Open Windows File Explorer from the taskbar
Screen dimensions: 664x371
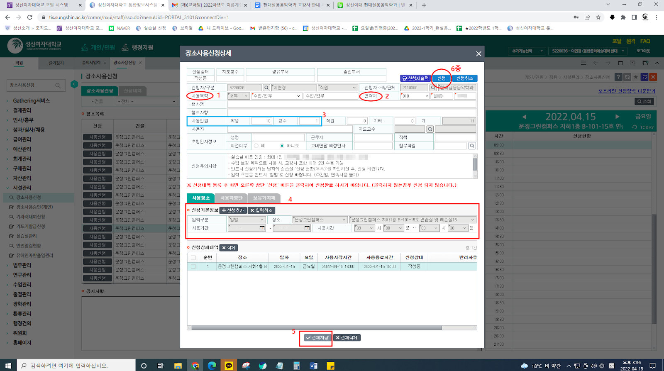point(178,366)
